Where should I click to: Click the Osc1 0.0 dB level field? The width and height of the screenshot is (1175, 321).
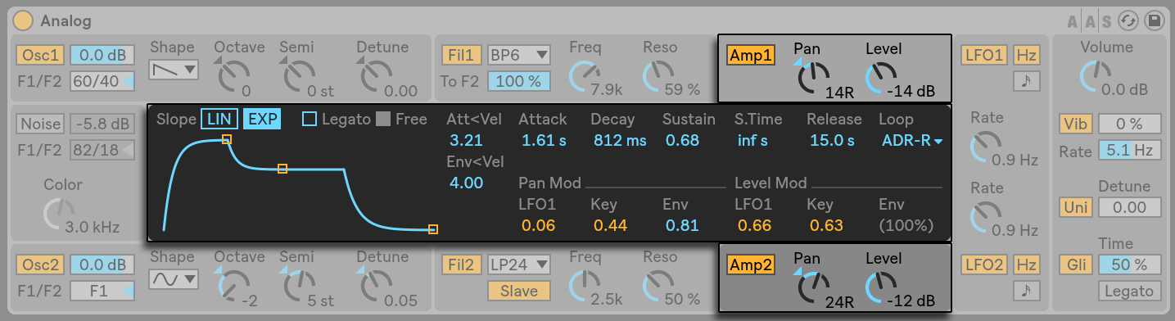pos(102,55)
